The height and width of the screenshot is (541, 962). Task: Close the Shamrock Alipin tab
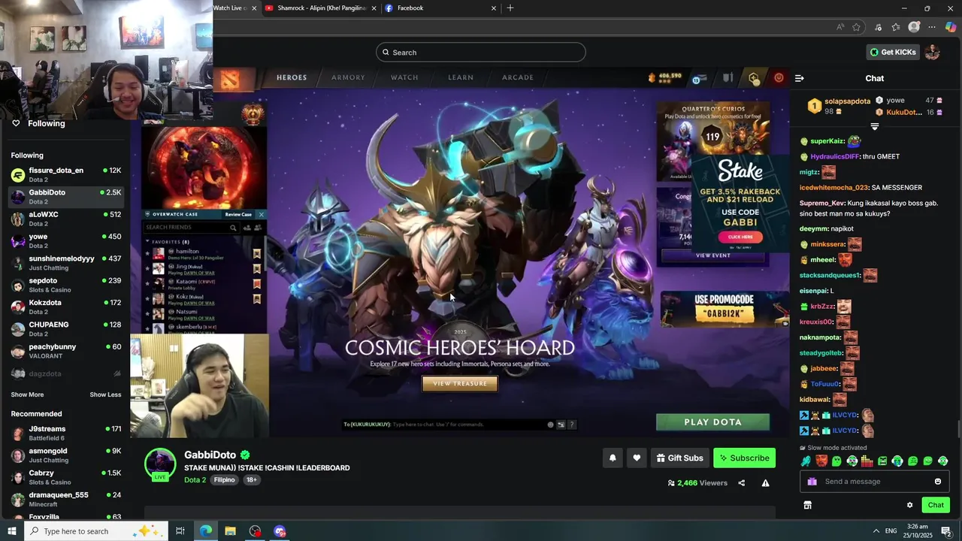(374, 8)
